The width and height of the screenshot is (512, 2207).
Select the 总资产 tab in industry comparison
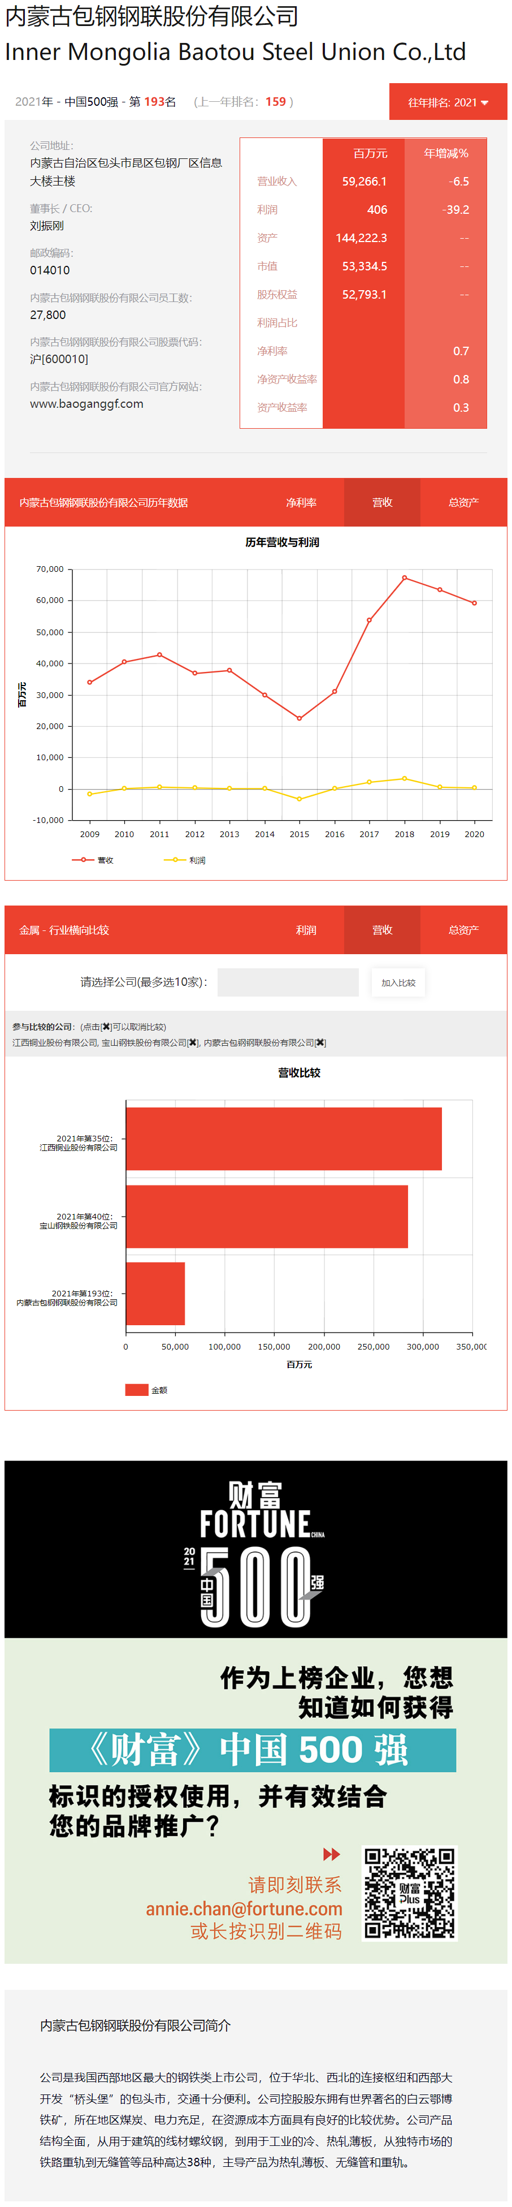(463, 930)
